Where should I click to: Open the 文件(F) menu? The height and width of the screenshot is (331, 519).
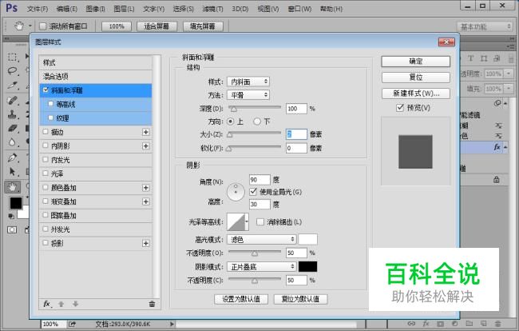pos(38,9)
